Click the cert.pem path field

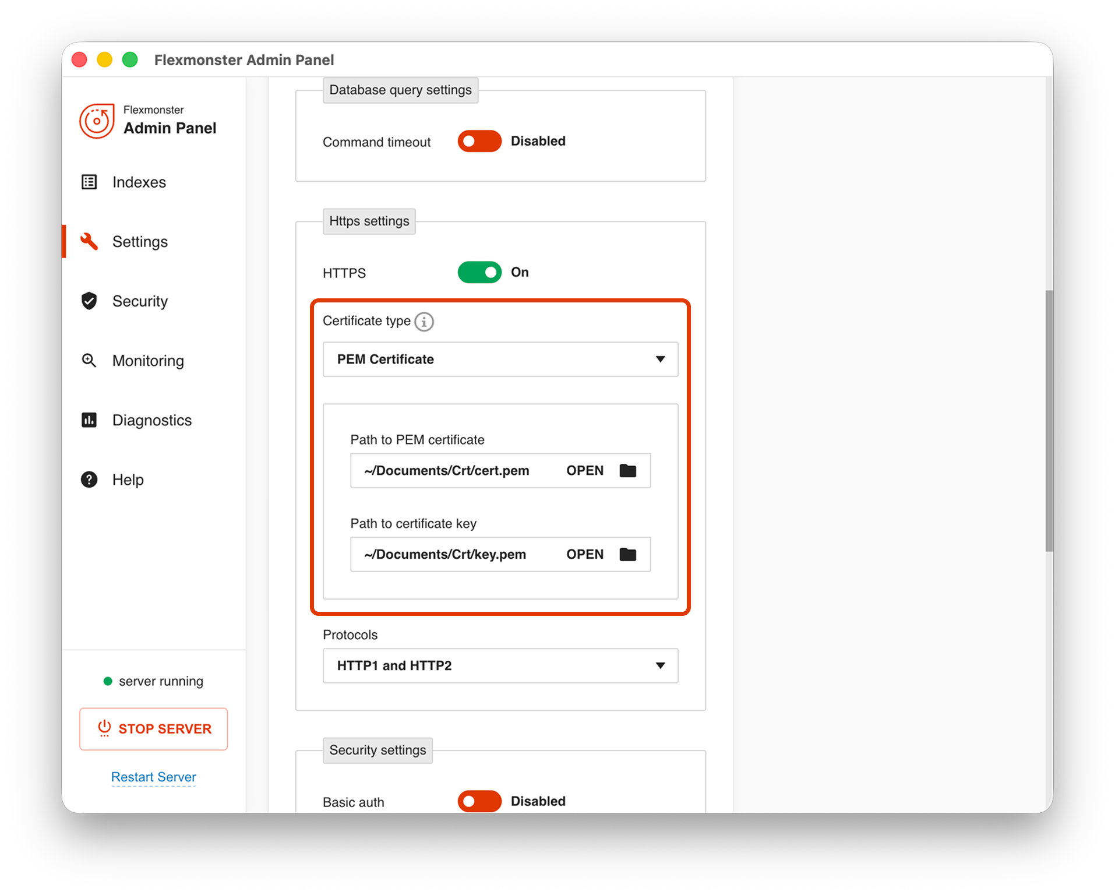500,470
